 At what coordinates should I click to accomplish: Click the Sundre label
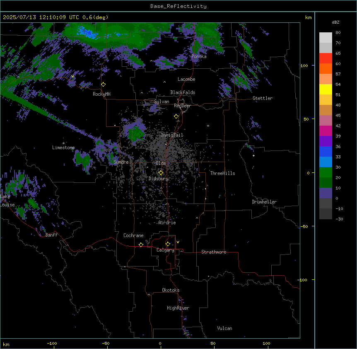(x=121, y=162)
